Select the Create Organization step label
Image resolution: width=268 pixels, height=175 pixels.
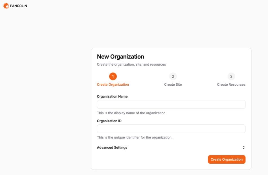coord(113,84)
